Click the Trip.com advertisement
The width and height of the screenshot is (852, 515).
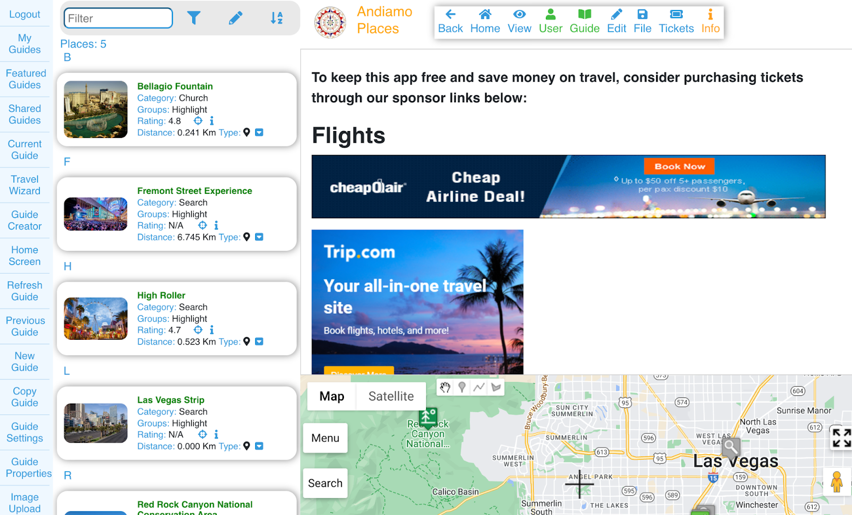417,301
